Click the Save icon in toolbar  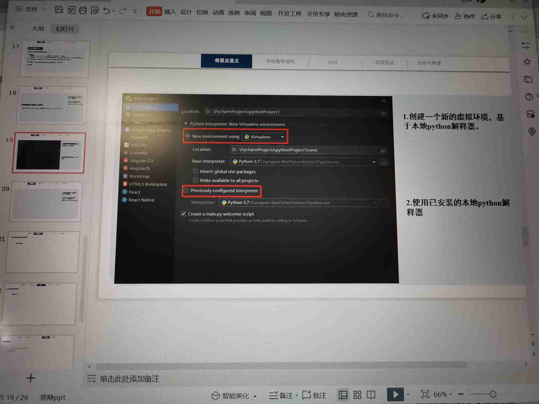[59, 10]
